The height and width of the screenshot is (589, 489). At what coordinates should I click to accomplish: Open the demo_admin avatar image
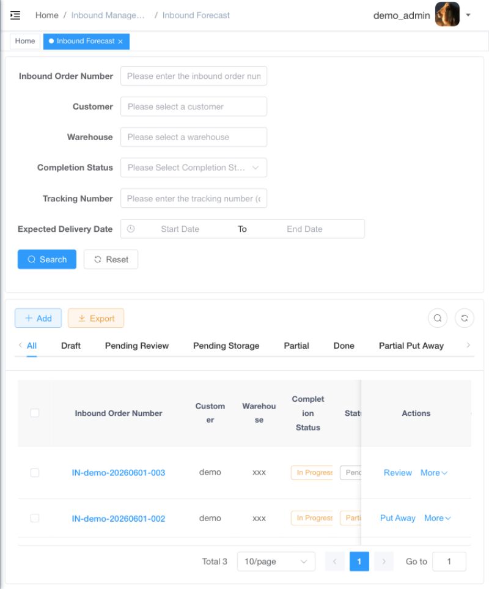tap(447, 14)
